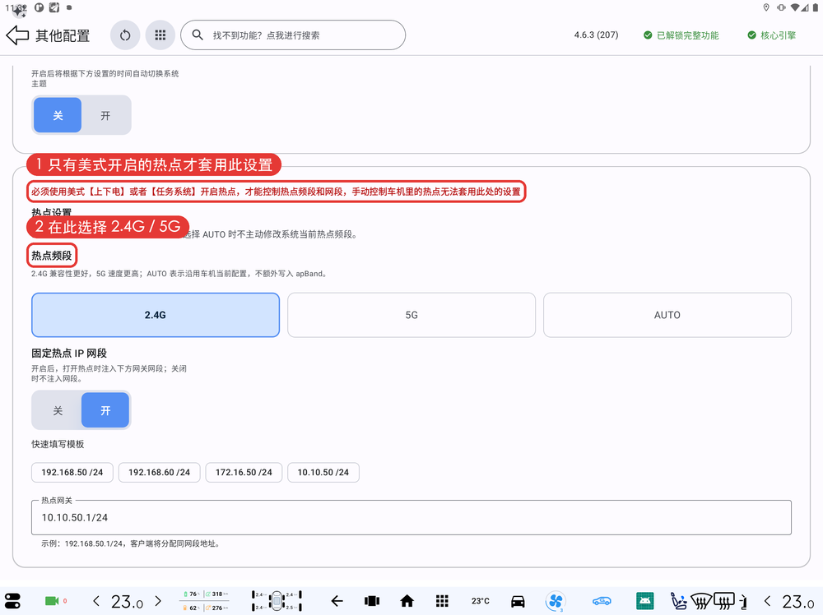823x615 pixels.
Task: Click version text 4.6.3 (207)
Action: pos(596,35)
